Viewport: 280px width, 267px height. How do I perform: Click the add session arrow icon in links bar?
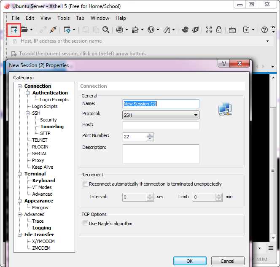14,54
